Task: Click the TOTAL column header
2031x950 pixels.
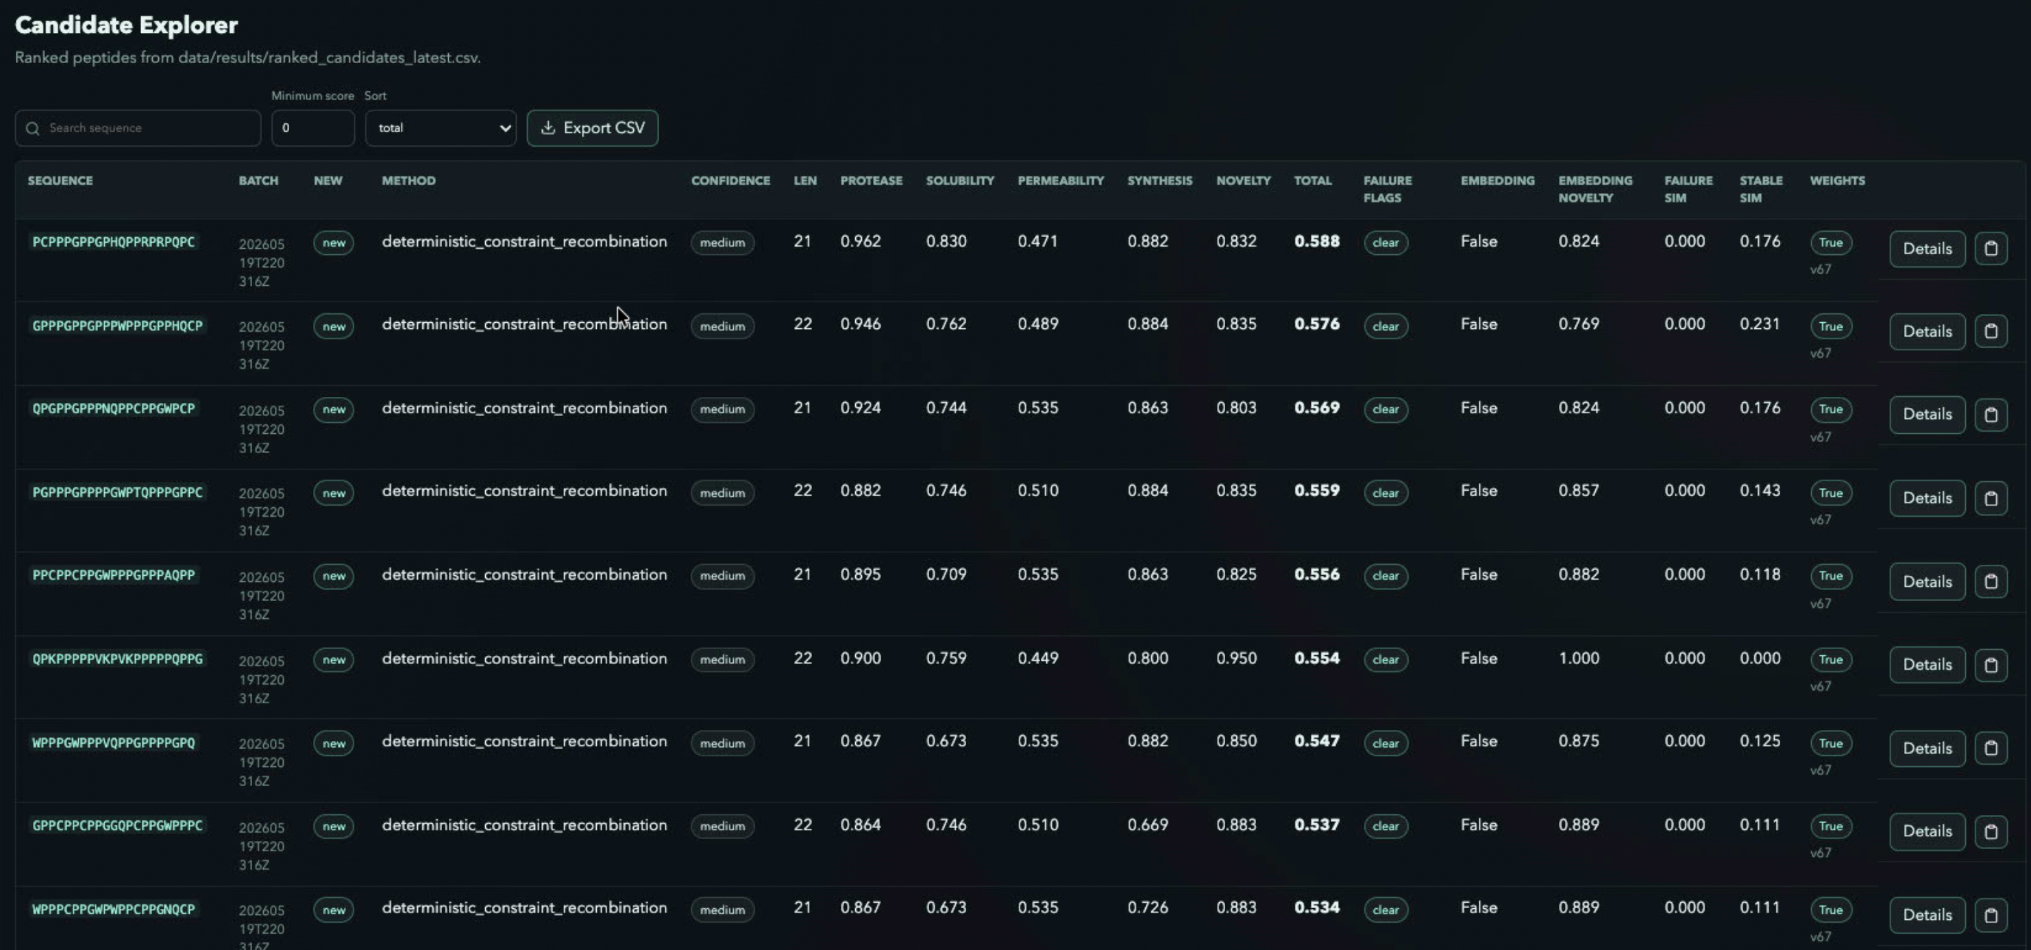Action: point(1313,180)
